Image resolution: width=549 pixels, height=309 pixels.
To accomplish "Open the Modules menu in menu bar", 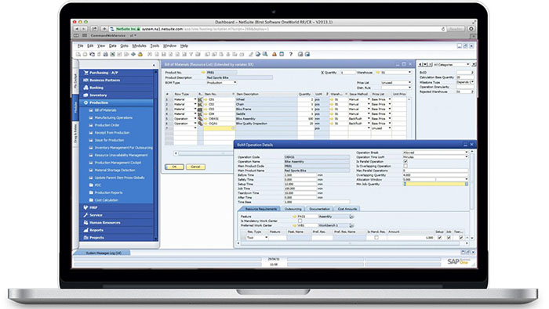I will (x=139, y=45).
